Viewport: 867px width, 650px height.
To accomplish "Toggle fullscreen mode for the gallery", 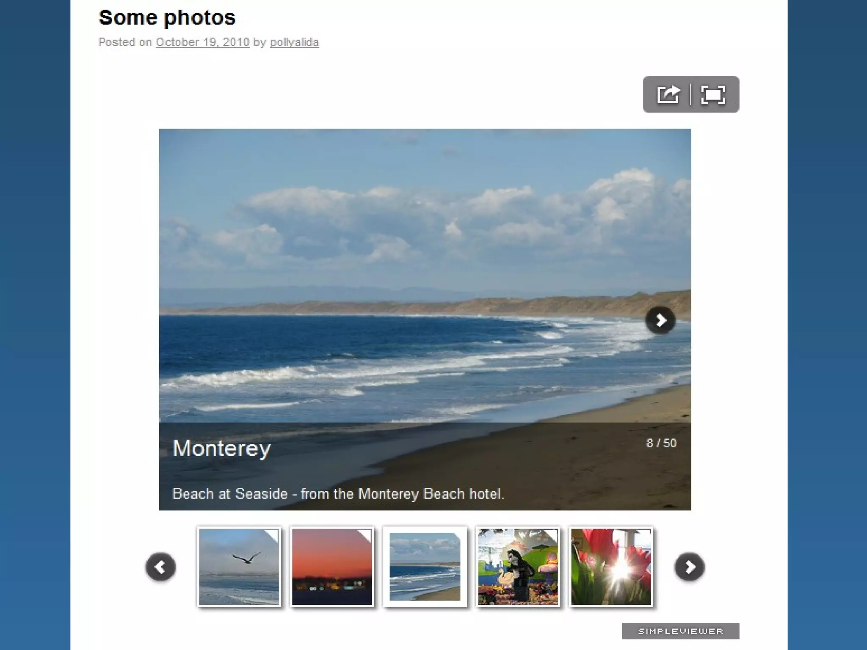I will (x=713, y=94).
